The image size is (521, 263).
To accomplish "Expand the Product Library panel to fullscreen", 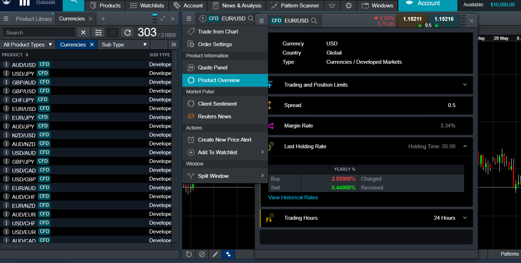I will [163, 19].
